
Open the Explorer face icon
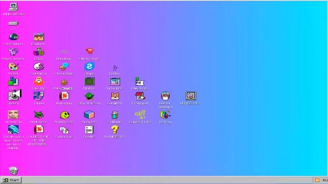point(39,37)
